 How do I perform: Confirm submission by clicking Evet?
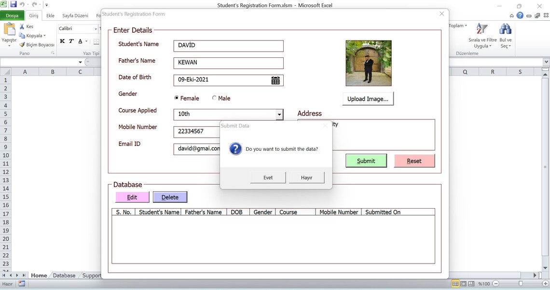coord(268,177)
